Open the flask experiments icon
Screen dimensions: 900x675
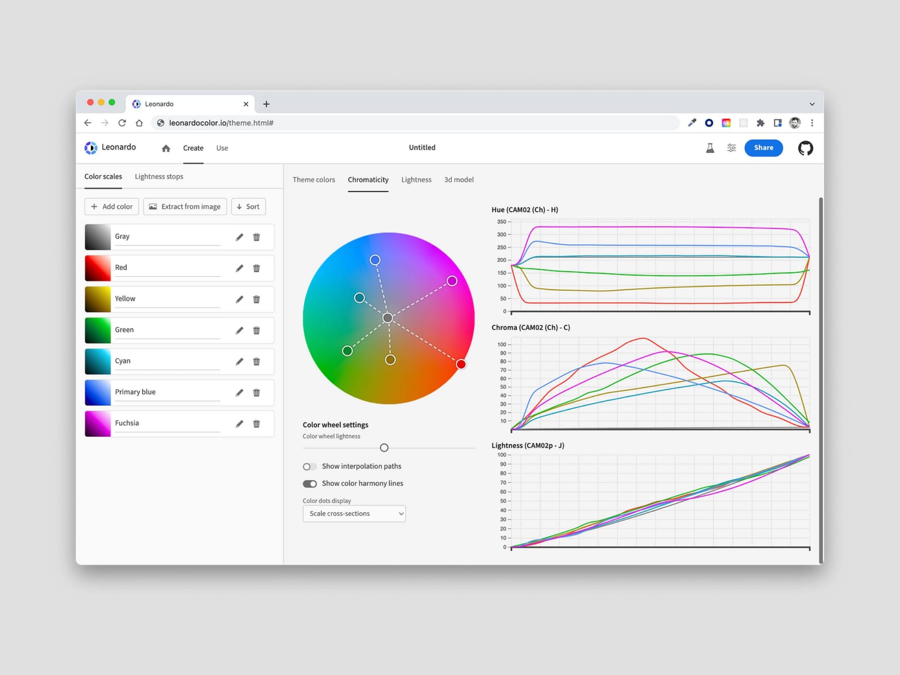click(710, 148)
